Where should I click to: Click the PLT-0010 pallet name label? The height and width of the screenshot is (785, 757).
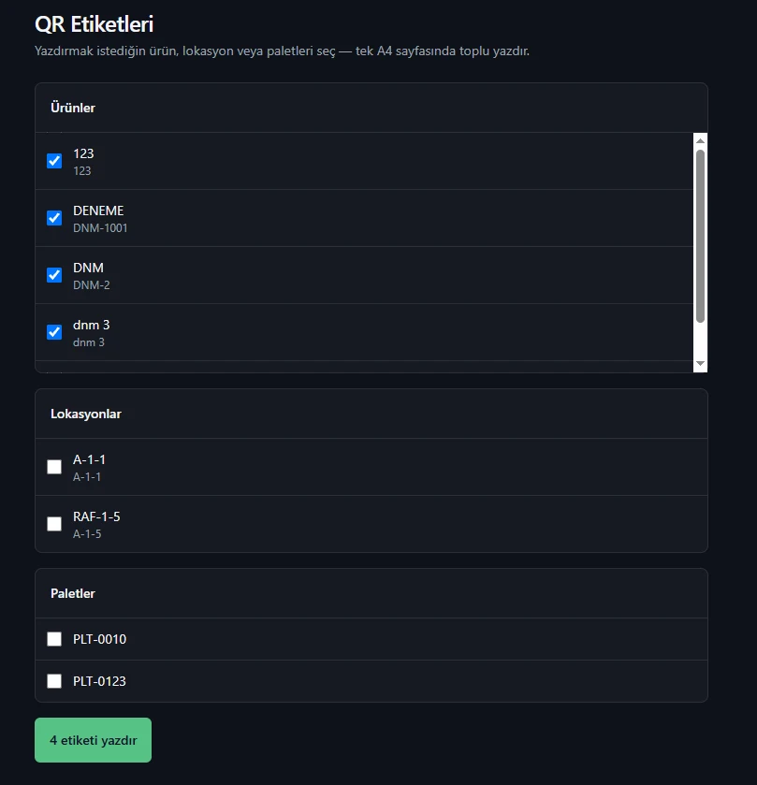[99, 639]
